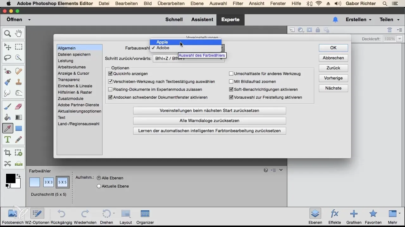The image size is (405, 227).
Task: Open the Favoriten panel
Action: click(373, 217)
